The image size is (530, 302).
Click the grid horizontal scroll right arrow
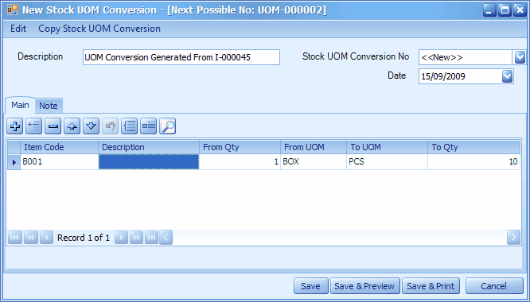[513, 238]
